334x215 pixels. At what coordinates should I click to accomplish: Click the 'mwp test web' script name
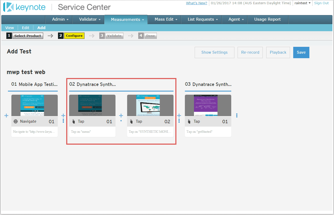point(26,72)
